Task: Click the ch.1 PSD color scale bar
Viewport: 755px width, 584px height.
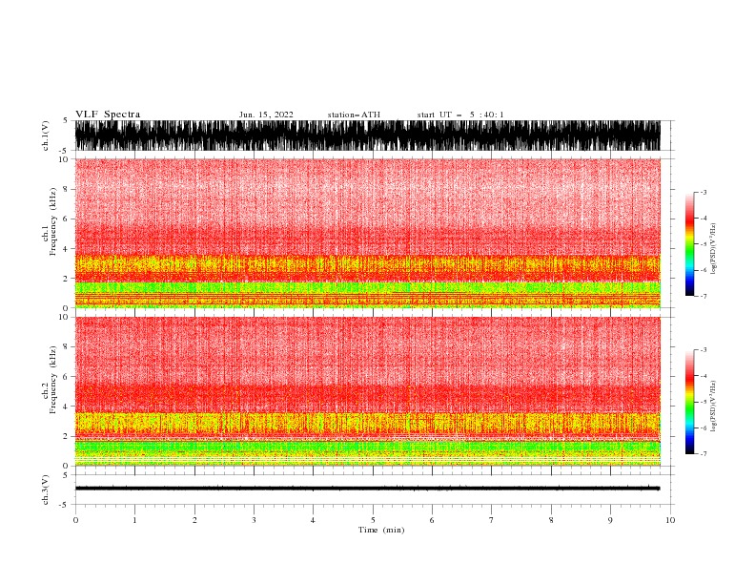Action: [x=689, y=244]
